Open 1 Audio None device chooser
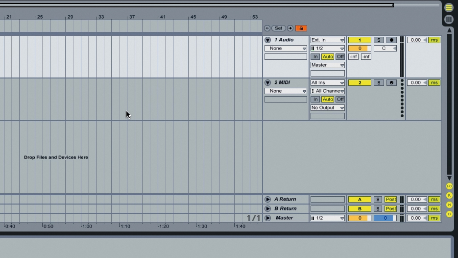458x258 pixels. pos(286,48)
